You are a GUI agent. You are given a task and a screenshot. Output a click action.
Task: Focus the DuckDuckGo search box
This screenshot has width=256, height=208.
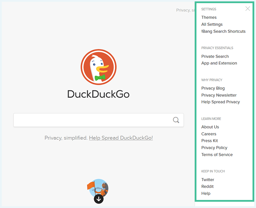point(99,120)
